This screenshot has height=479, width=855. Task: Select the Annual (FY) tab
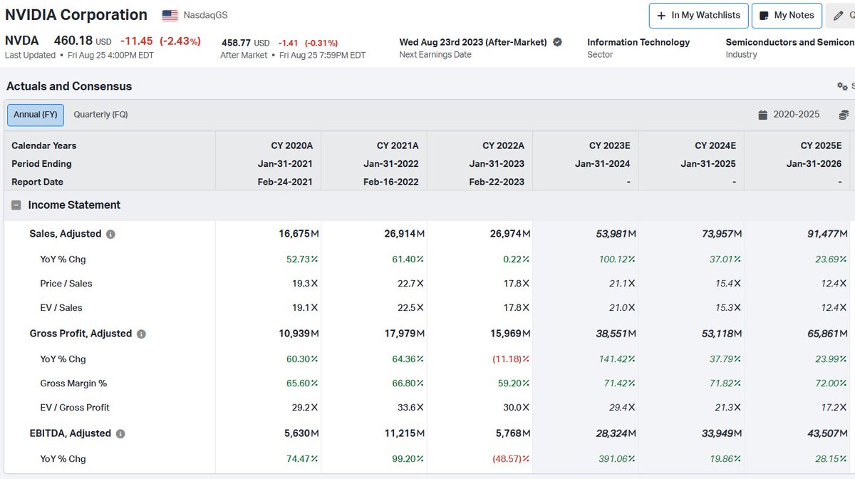(x=36, y=115)
